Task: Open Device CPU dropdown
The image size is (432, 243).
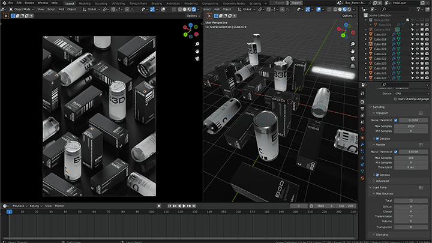Action: coord(412,94)
